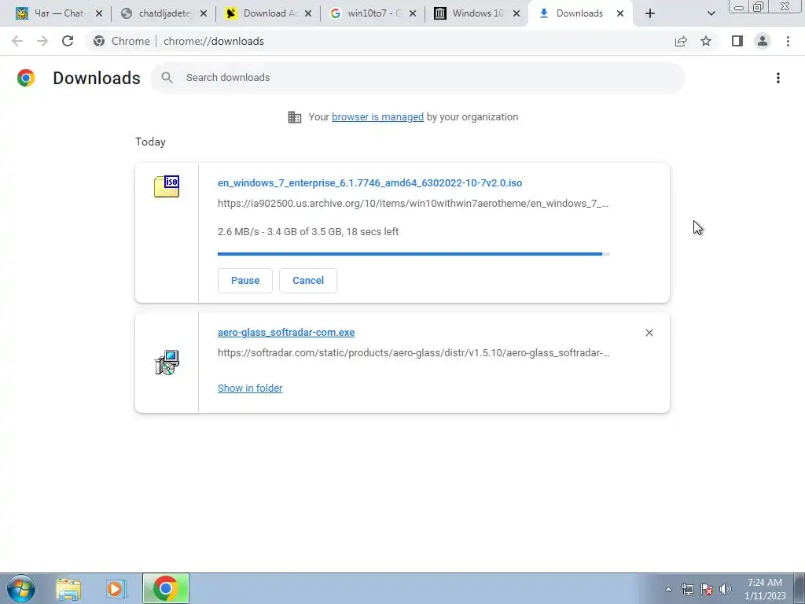The height and width of the screenshot is (604, 805).
Task: Click the ISO file icon
Action: pos(167,186)
